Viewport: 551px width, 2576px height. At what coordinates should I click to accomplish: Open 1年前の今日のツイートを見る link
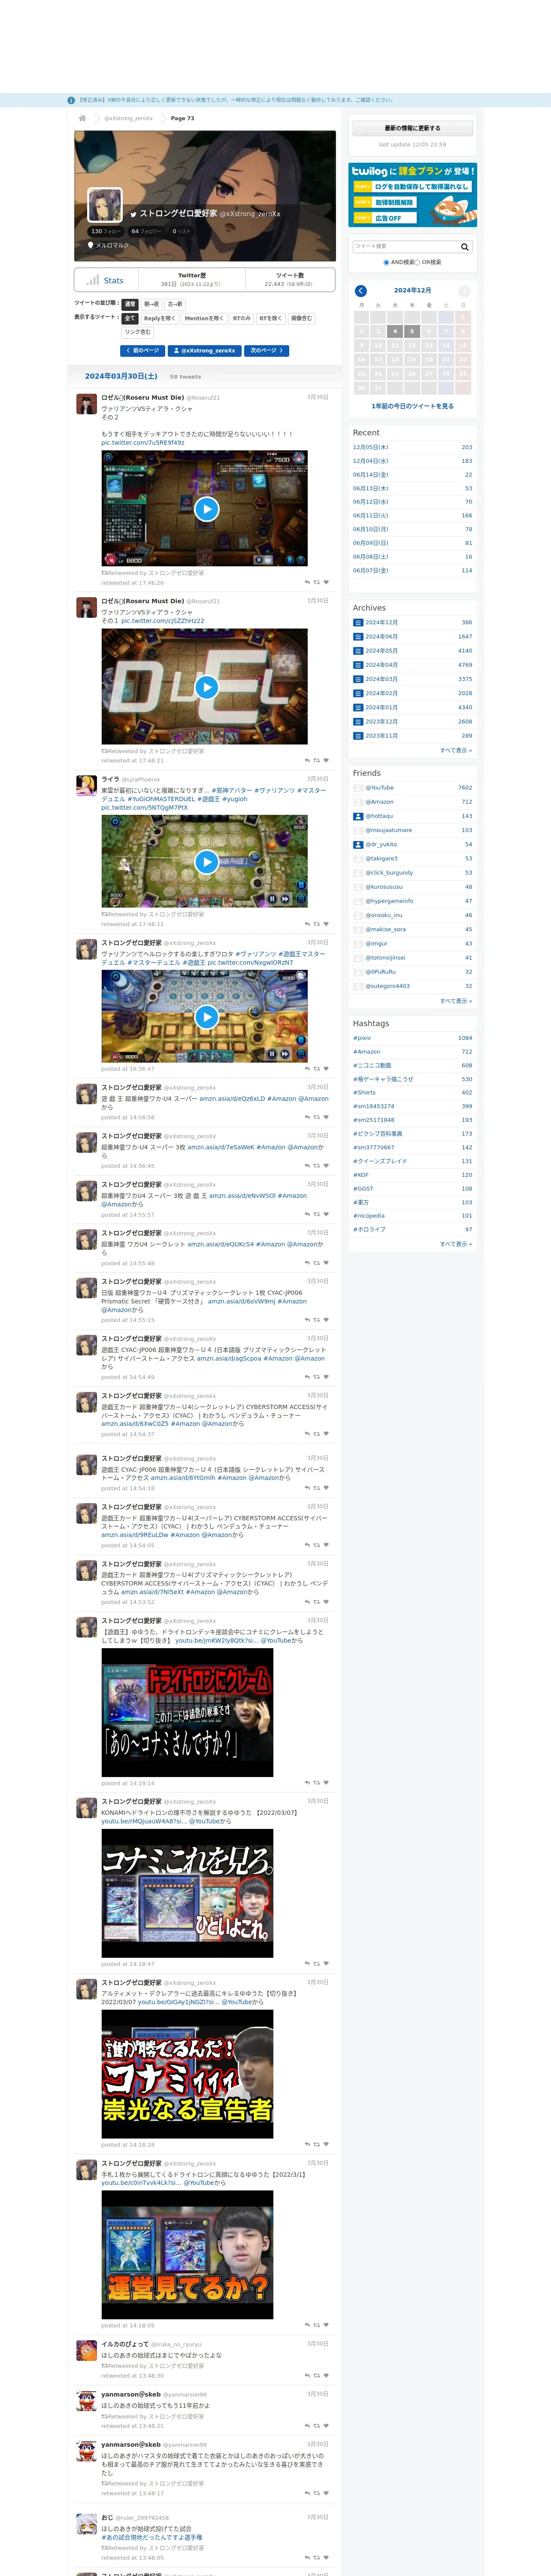412,407
